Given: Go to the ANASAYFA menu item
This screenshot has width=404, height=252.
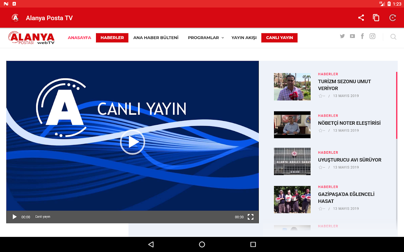Looking at the screenshot, I should 80,38.
